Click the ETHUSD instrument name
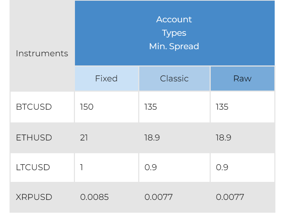The width and height of the screenshot is (286, 213). tap(34, 137)
